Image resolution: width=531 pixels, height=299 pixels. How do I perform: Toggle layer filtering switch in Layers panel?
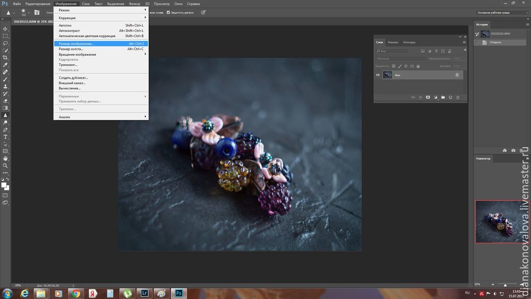(465, 50)
